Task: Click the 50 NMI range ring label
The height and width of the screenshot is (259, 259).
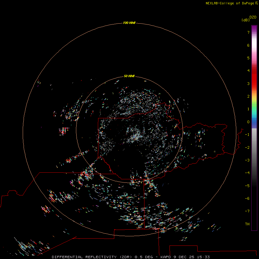Action: click(129, 76)
